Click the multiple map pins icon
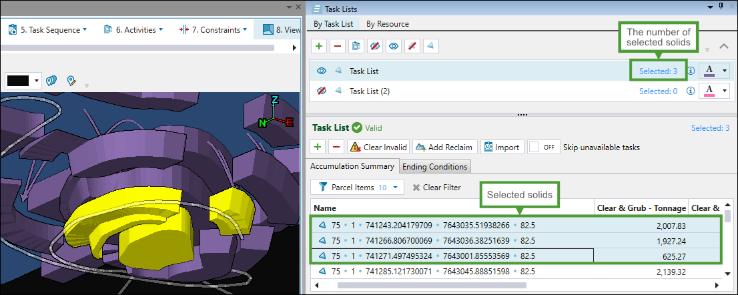738x295 pixels. (52, 81)
